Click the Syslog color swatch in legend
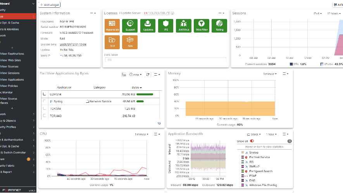The image size is (343, 193). (x=242, y=153)
